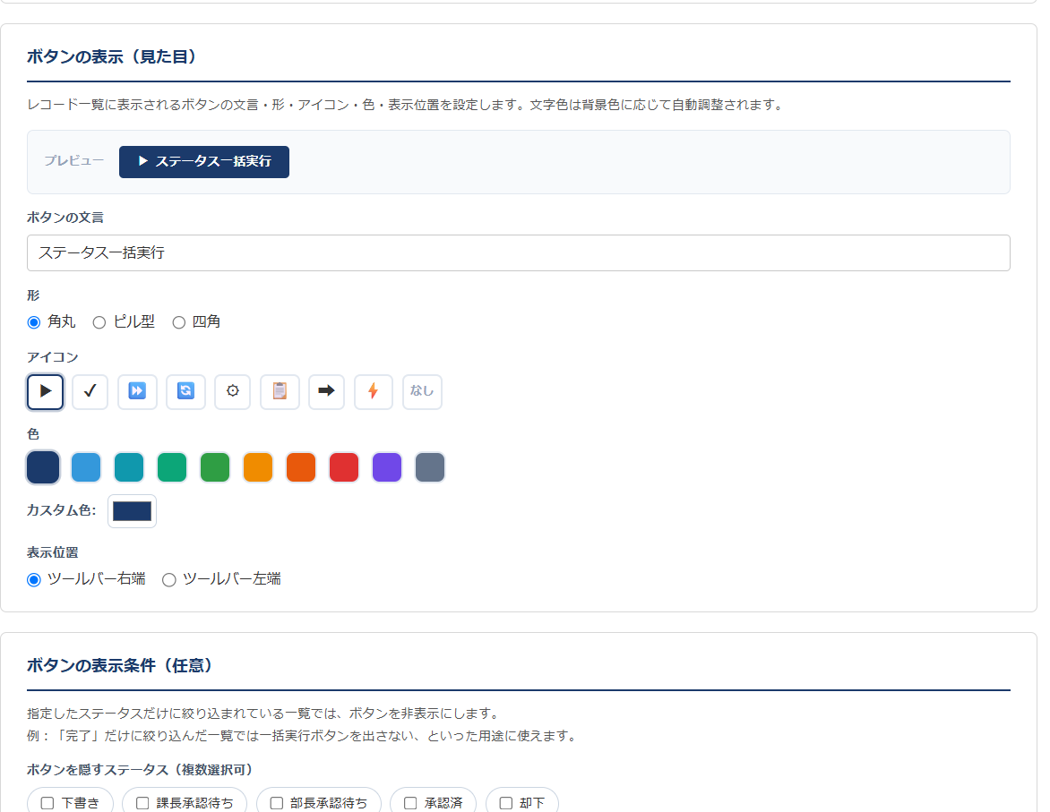
Task: Click the ボタンの文言 text field
Action: tap(519, 253)
